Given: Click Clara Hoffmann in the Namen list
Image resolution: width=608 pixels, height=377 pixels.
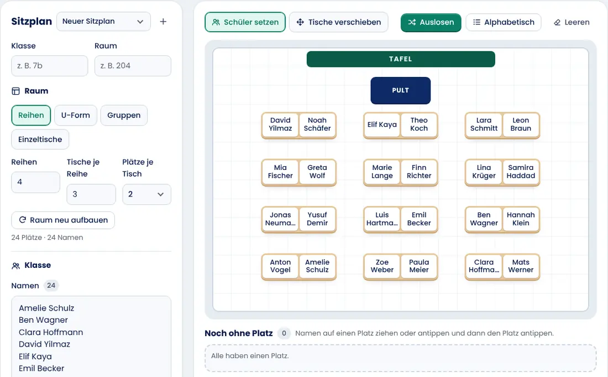Looking at the screenshot, I should pyautogui.click(x=51, y=332).
